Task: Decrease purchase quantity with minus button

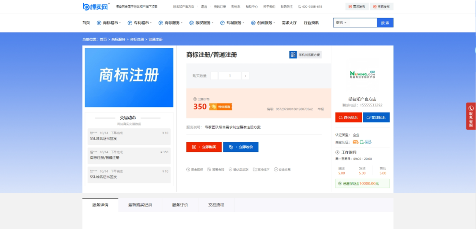Action: [x=214, y=76]
